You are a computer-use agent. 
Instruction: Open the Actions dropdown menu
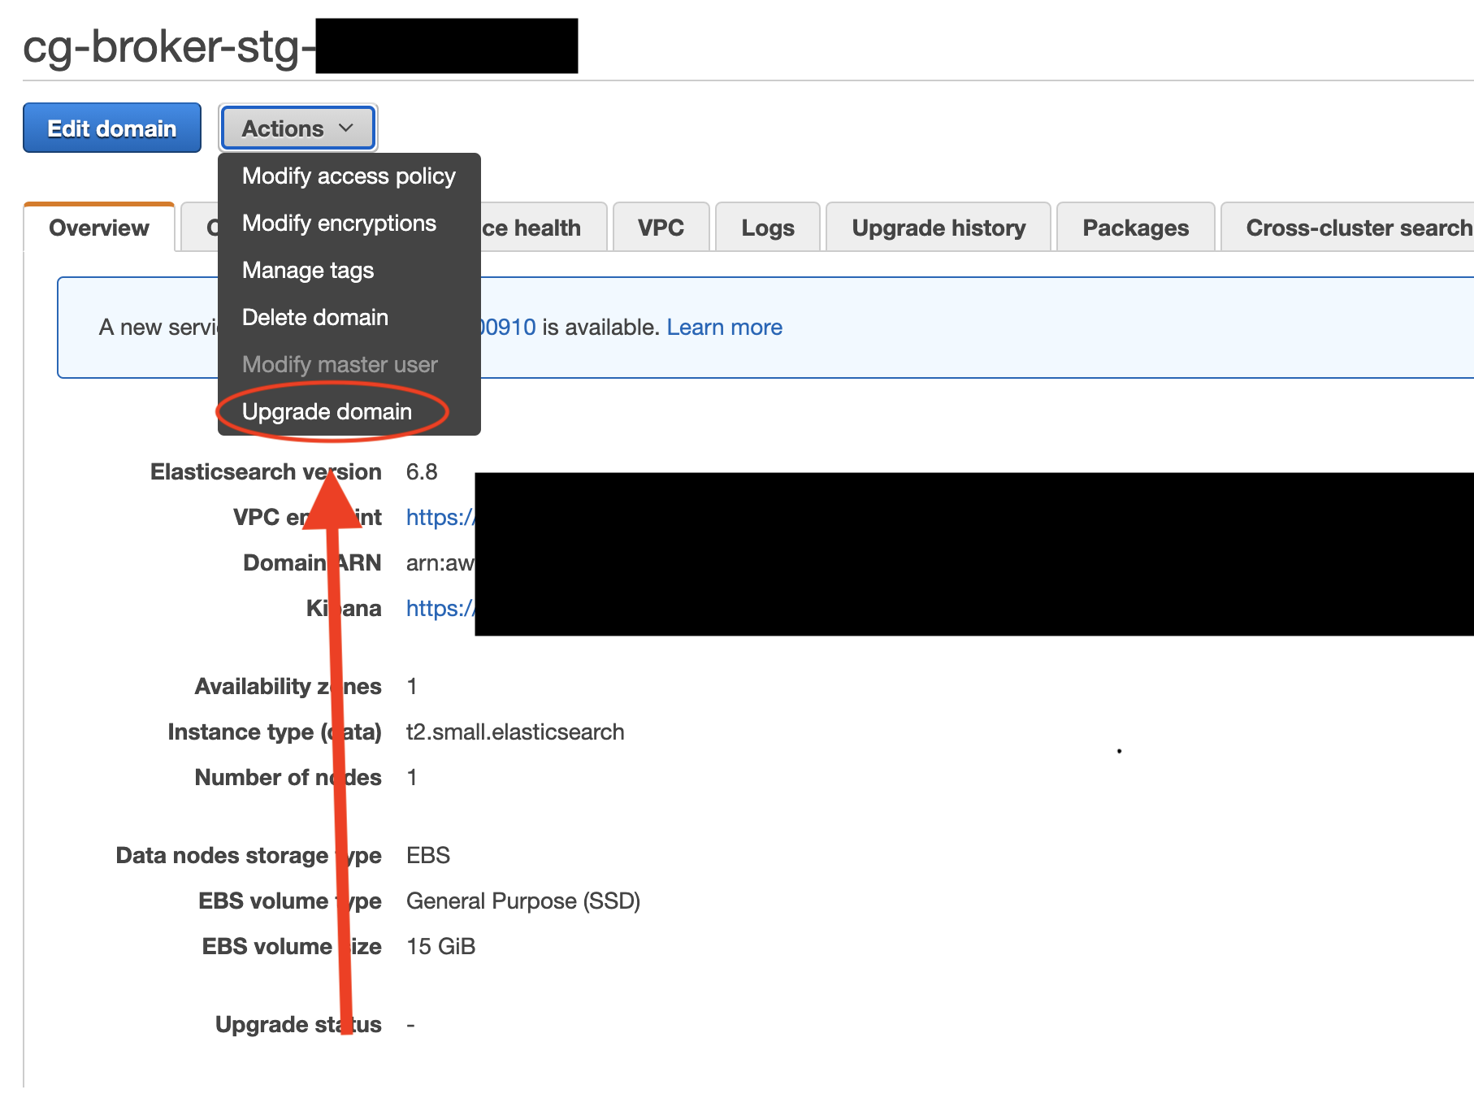pos(297,128)
